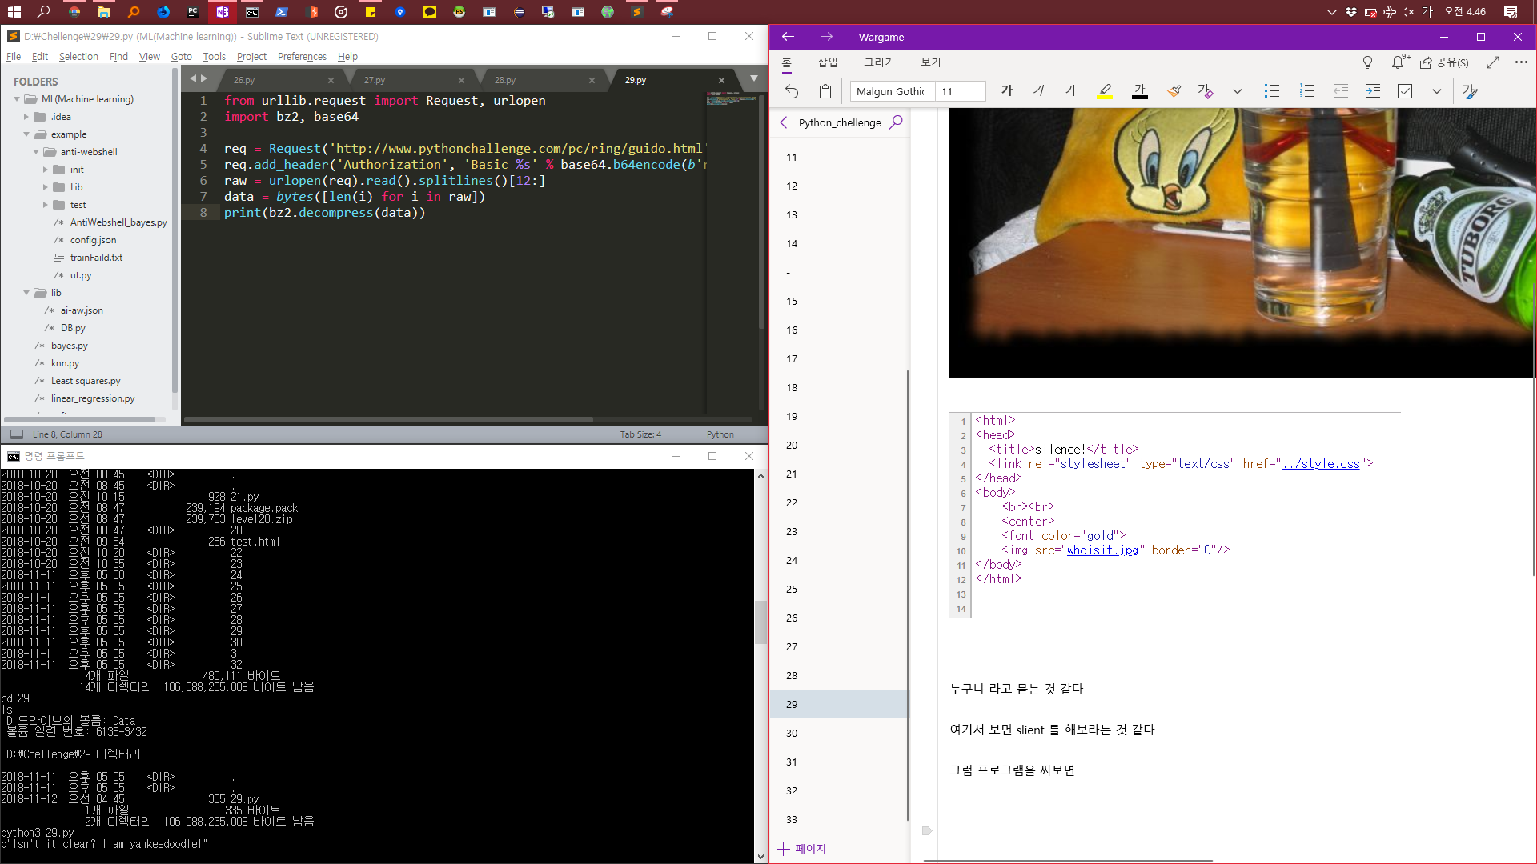
Task: Insert a bulleted list in OneNote
Action: 1272,91
